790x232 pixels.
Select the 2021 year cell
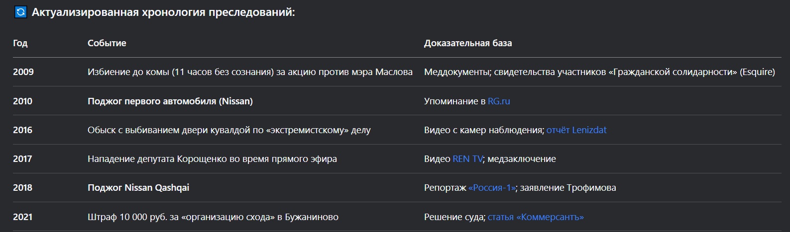pos(23,217)
